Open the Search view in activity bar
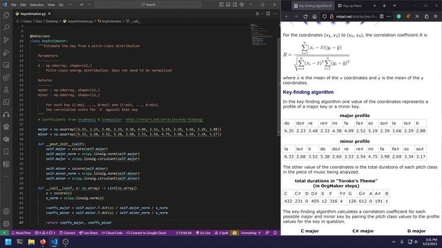Screen dimensions: 442x248 [6, 28]
